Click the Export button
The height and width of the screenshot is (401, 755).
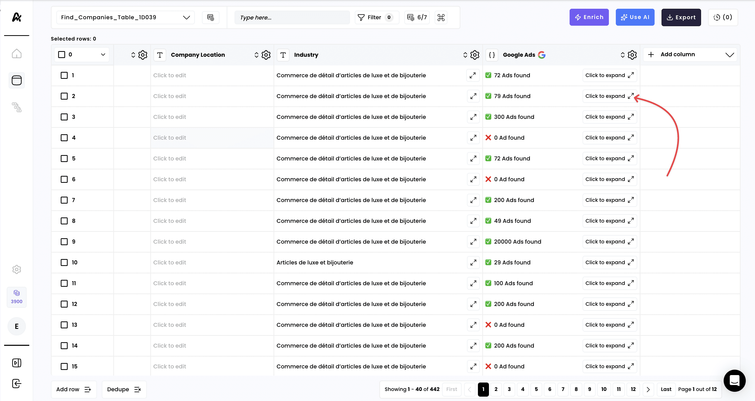click(681, 17)
